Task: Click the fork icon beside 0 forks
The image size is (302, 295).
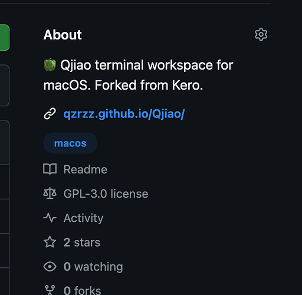Action: (50, 290)
